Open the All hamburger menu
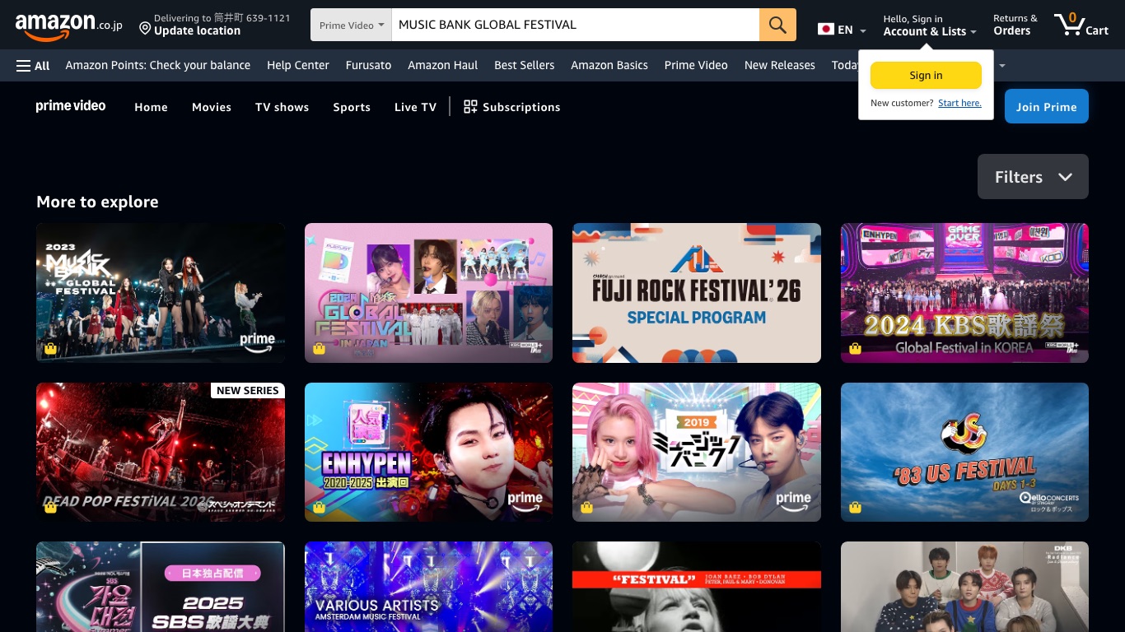This screenshot has width=1125, height=632. point(33,65)
